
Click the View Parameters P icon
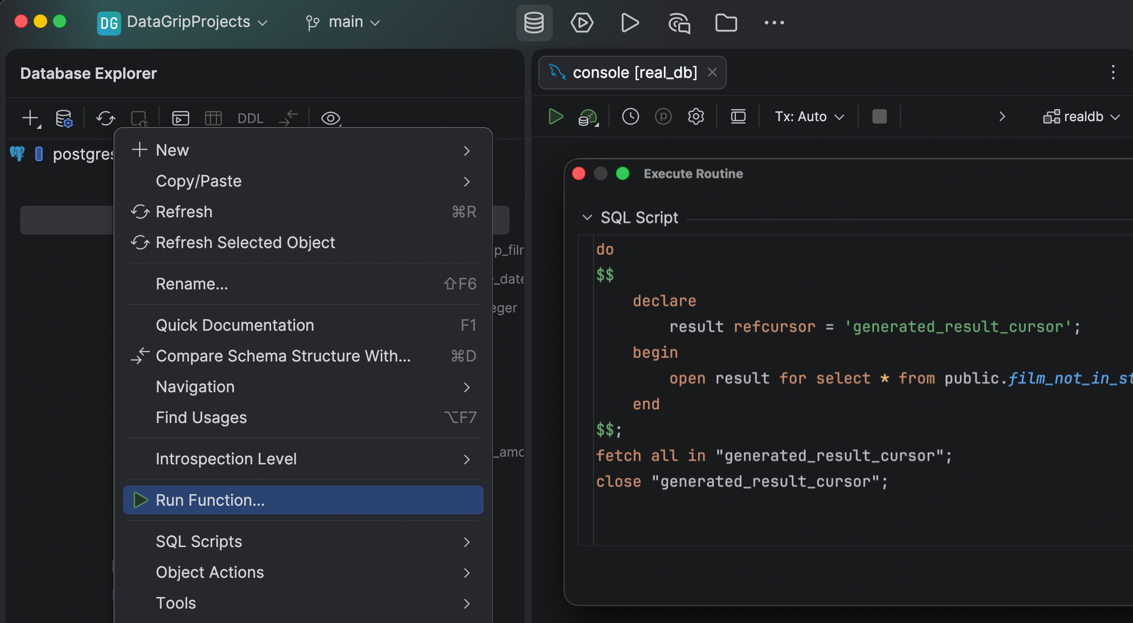663,116
